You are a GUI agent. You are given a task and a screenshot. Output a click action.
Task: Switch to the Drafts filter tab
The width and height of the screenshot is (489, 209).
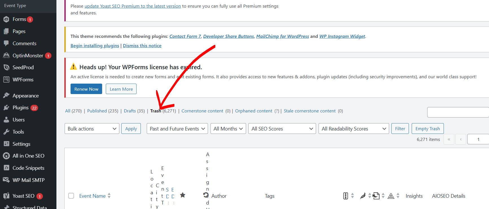[134, 111]
